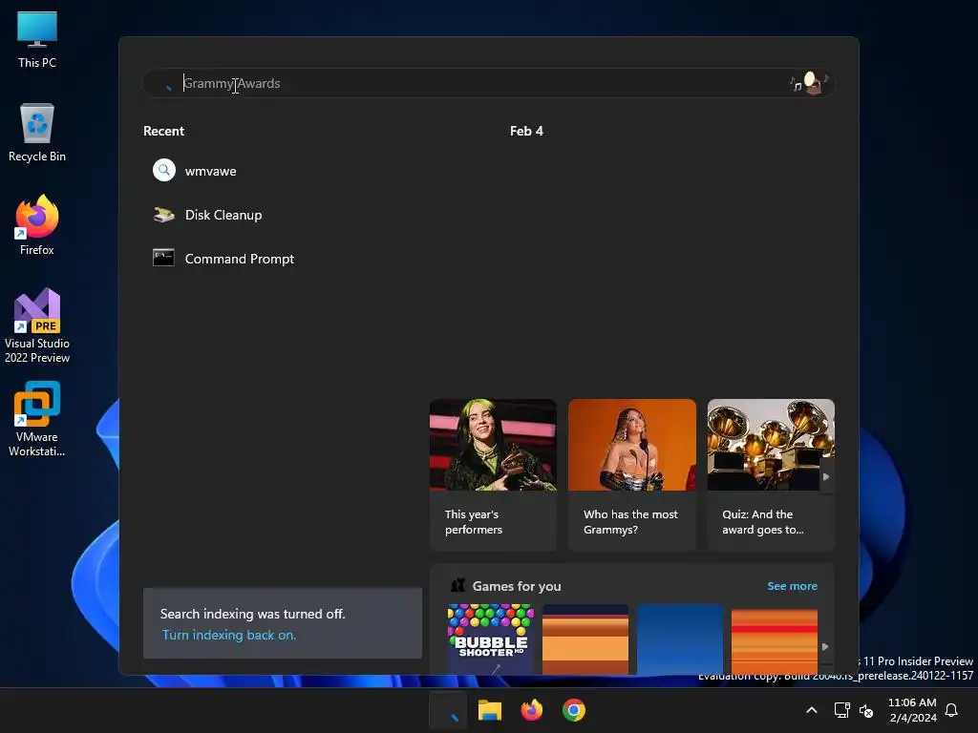Show hidden system tray icons
The width and height of the screenshot is (978, 733).
(x=812, y=710)
